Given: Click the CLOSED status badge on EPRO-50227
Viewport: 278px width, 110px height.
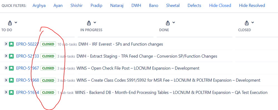Looking at the screenshot, I should point(48,44).
